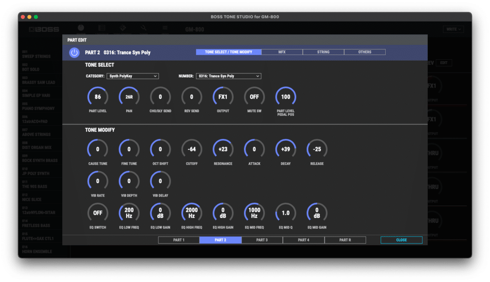The image size is (490, 282).
Task: Toggle the Mute SW knob showing OFF
Action: pos(254,97)
